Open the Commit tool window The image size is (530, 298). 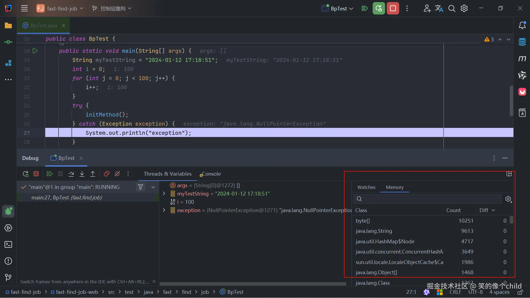8,42
